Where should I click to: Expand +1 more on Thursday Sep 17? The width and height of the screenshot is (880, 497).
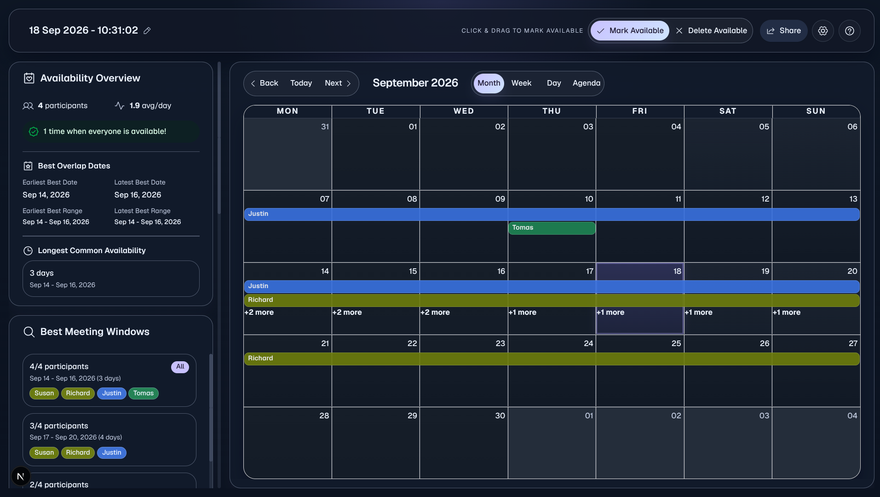click(523, 312)
